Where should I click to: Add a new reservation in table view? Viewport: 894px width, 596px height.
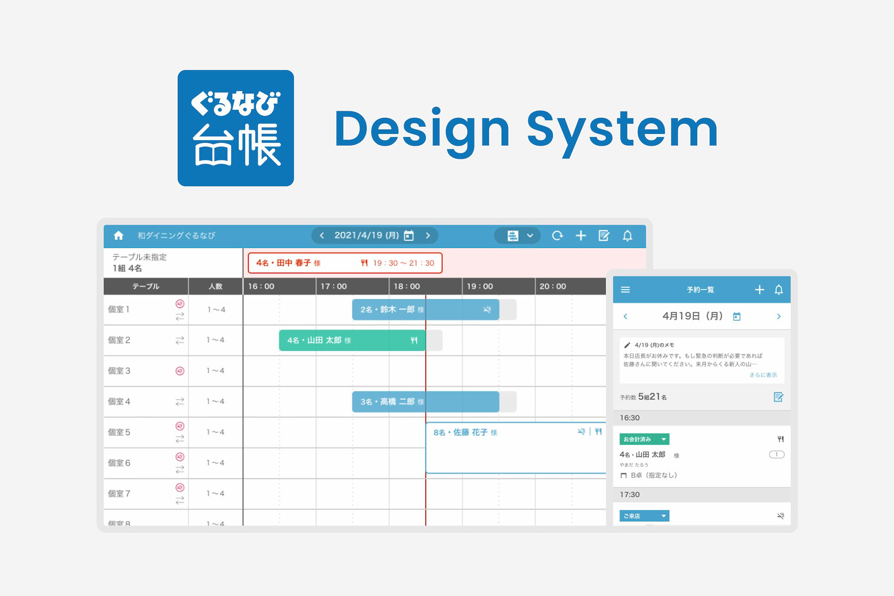581,236
